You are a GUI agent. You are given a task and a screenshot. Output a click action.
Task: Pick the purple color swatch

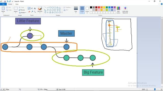tap(115, 7)
